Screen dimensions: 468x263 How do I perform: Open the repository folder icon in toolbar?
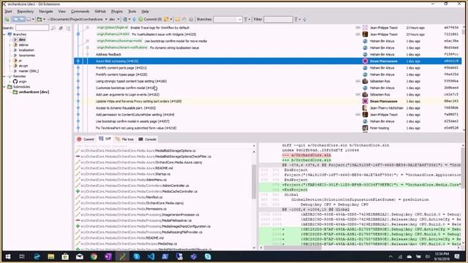pyautogui.click(x=39, y=19)
